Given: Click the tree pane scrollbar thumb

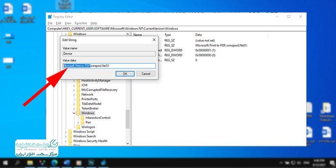Looking at the screenshot, I should [x=128, y=119].
